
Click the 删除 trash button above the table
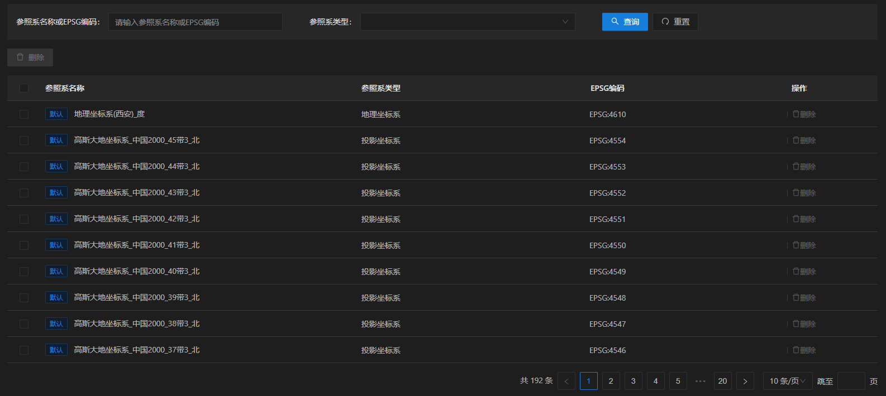pos(30,57)
